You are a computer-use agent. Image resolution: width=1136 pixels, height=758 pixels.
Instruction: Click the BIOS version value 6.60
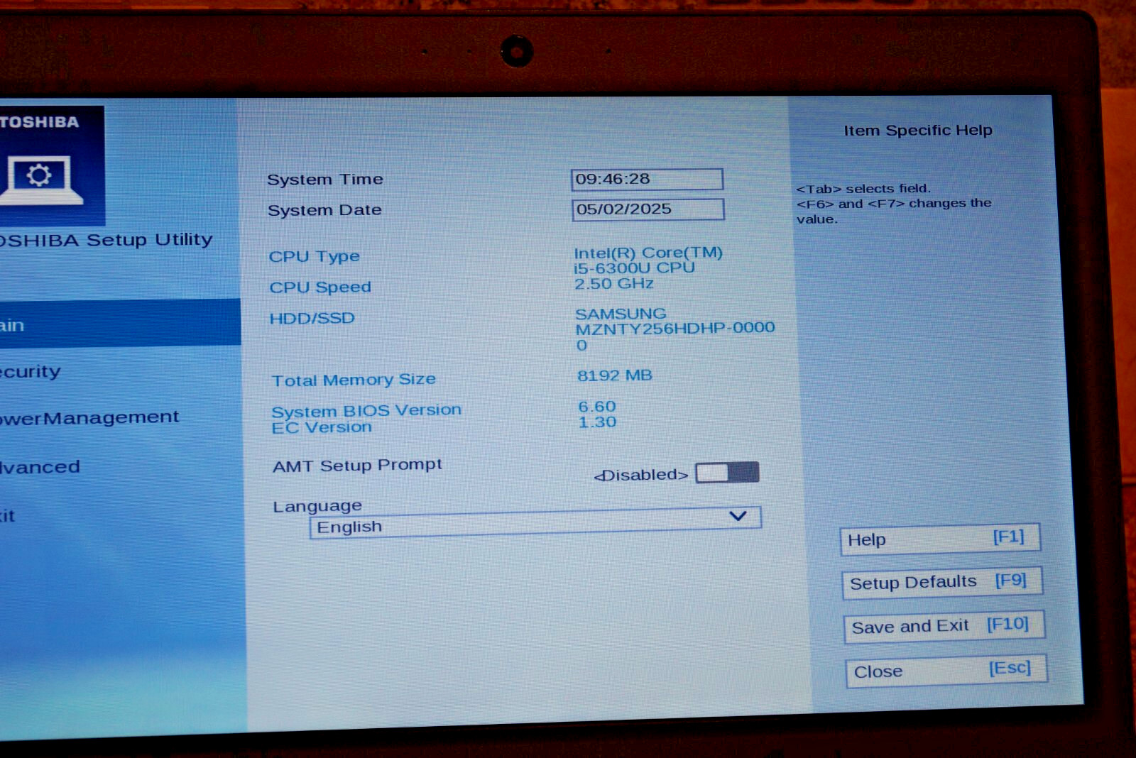597,407
